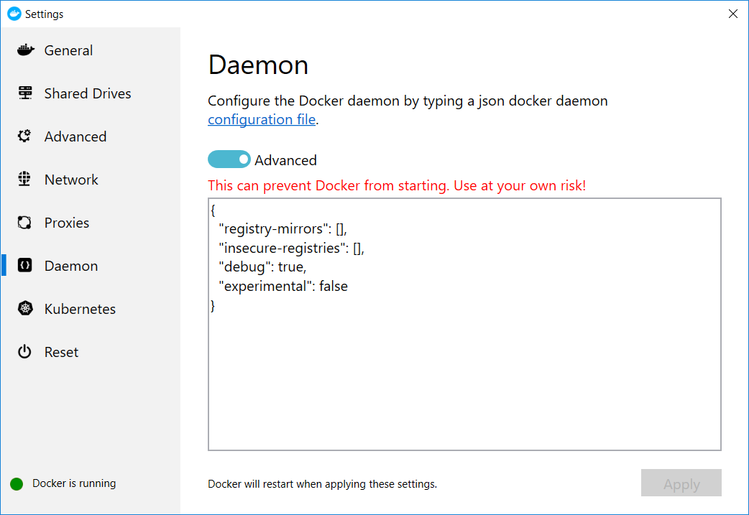Select the General settings icon
This screenshot has width=749, height=515.
pyautogui.click(x=24, y=50)
